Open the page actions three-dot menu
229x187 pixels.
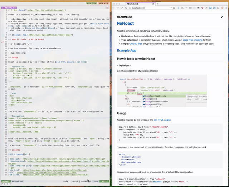point(171,8)
